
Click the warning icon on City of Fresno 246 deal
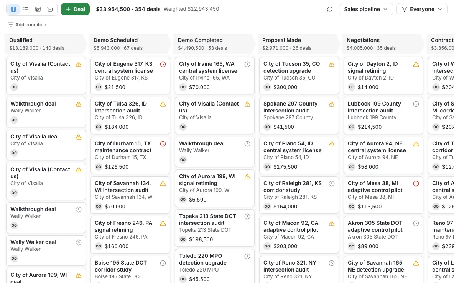[163, 223]
